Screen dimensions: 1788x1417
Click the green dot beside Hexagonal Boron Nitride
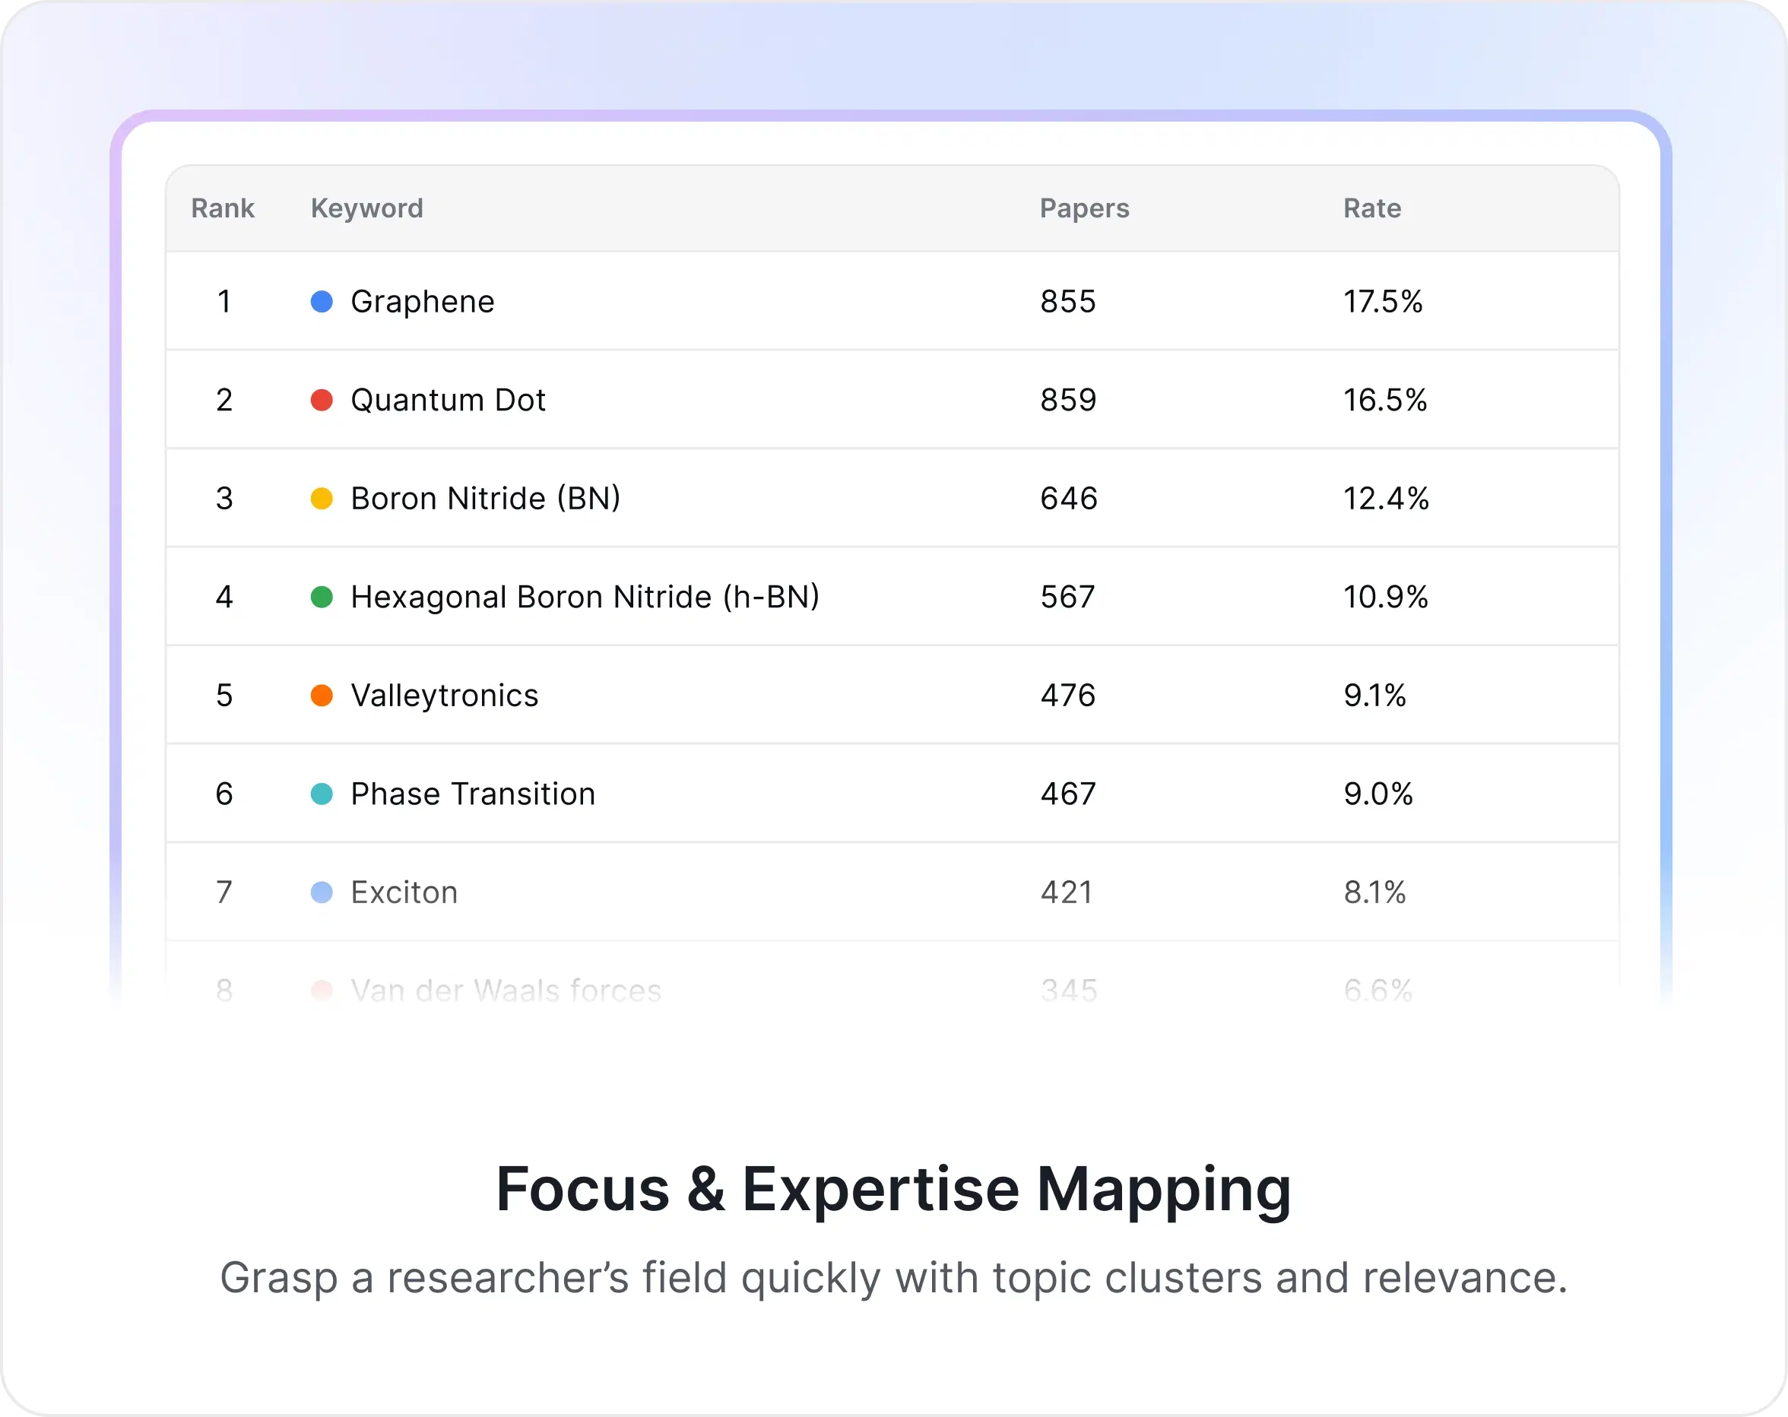[x=322, y=597]
